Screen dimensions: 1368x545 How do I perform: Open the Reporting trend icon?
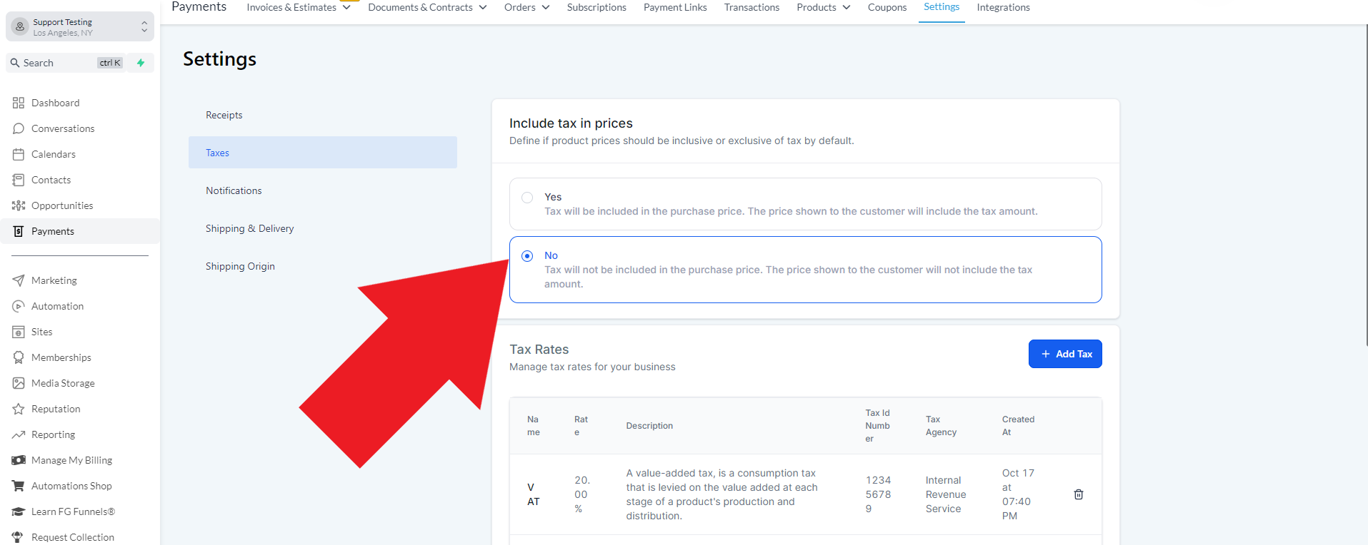19,434
